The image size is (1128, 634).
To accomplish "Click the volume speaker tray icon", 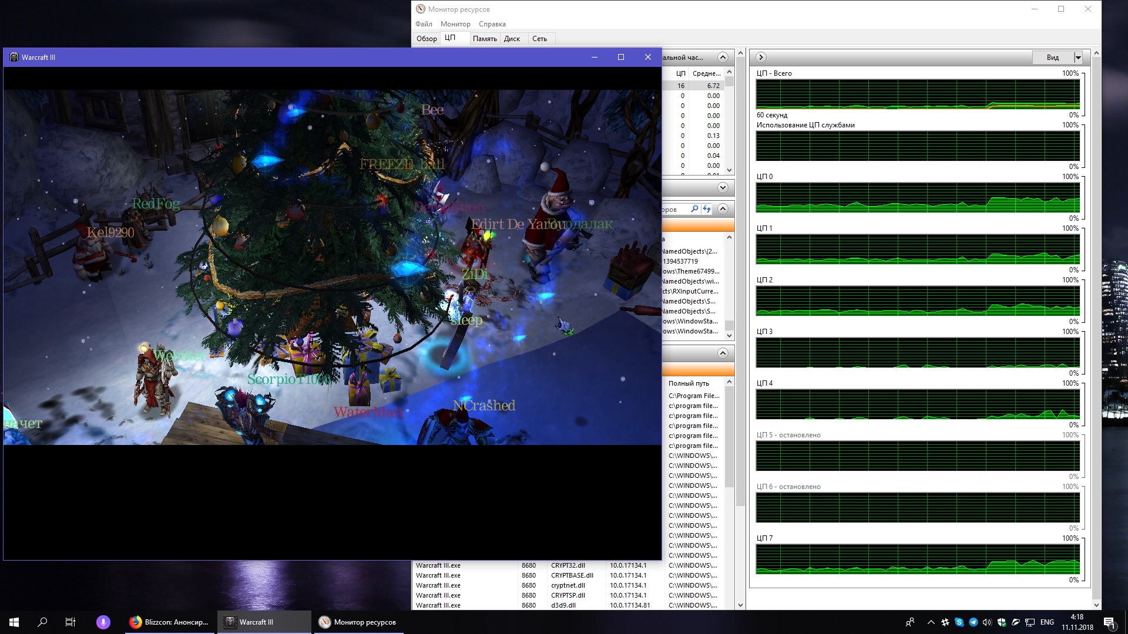I will click(x=987, y=622).
